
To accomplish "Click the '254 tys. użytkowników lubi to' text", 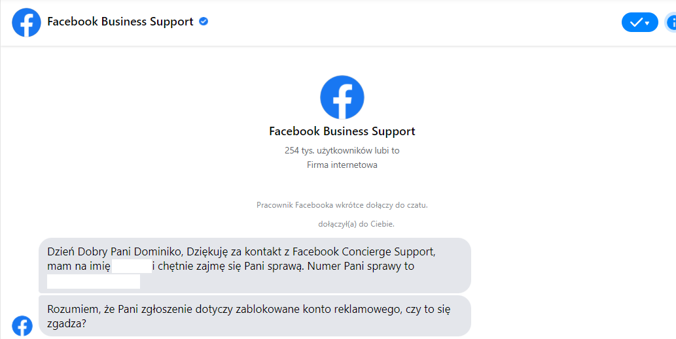I will pos(342,151).
